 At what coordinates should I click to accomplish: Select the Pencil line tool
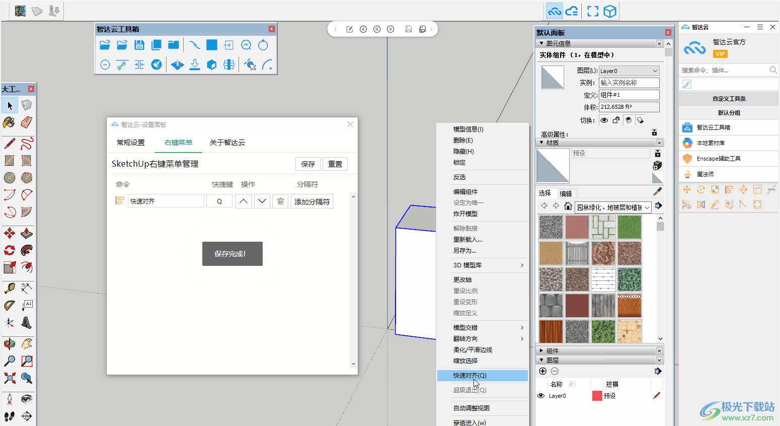10,144
